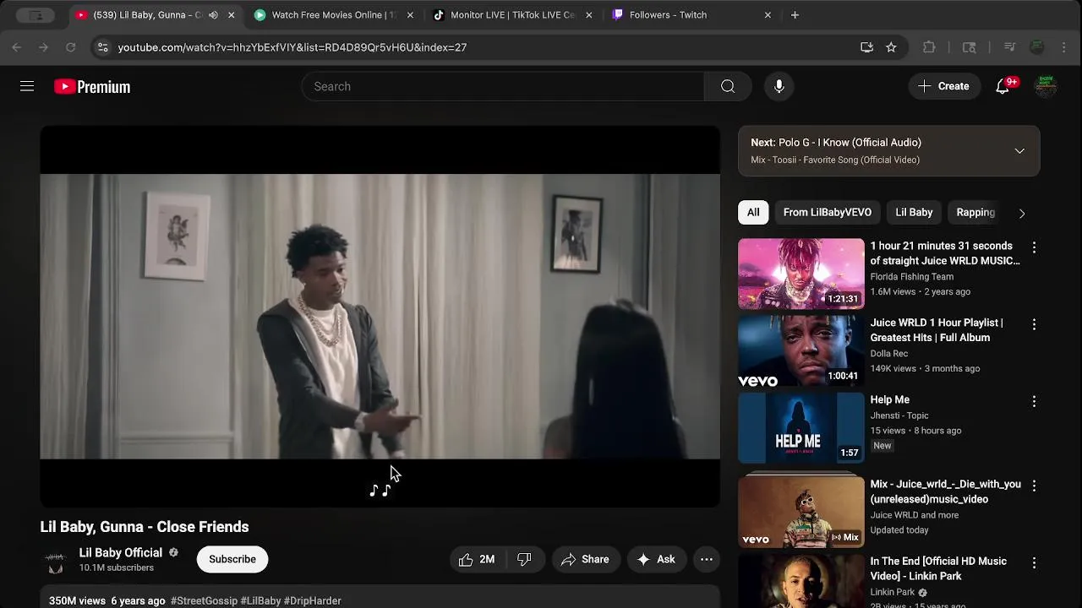Close the Followers - Twitch tab

coord(768,14)
